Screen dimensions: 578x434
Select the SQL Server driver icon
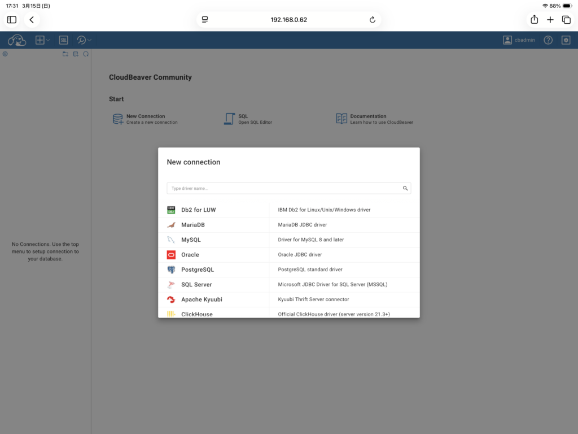171,285
